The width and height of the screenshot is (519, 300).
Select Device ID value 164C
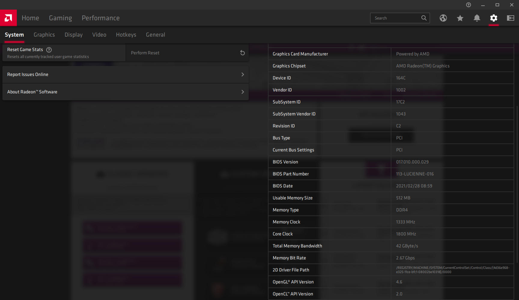(x=401, y=78)
